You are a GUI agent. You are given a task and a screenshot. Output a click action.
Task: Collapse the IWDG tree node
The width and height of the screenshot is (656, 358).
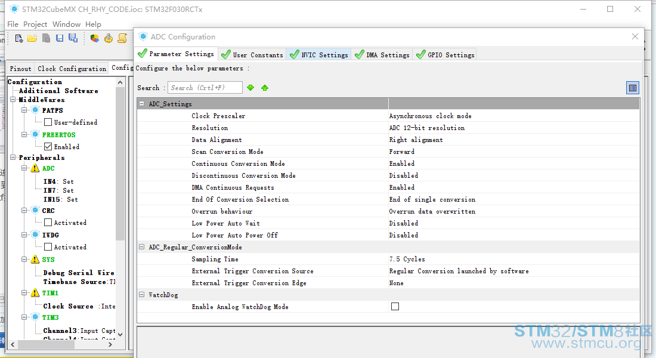pyautogui.click(x=24, y=234)
